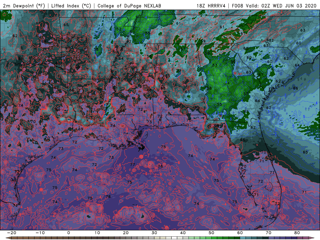320x240 pixels.
Task: Click the '2m Dewpoint (°F)' title text
Action: tap(24, 6)
